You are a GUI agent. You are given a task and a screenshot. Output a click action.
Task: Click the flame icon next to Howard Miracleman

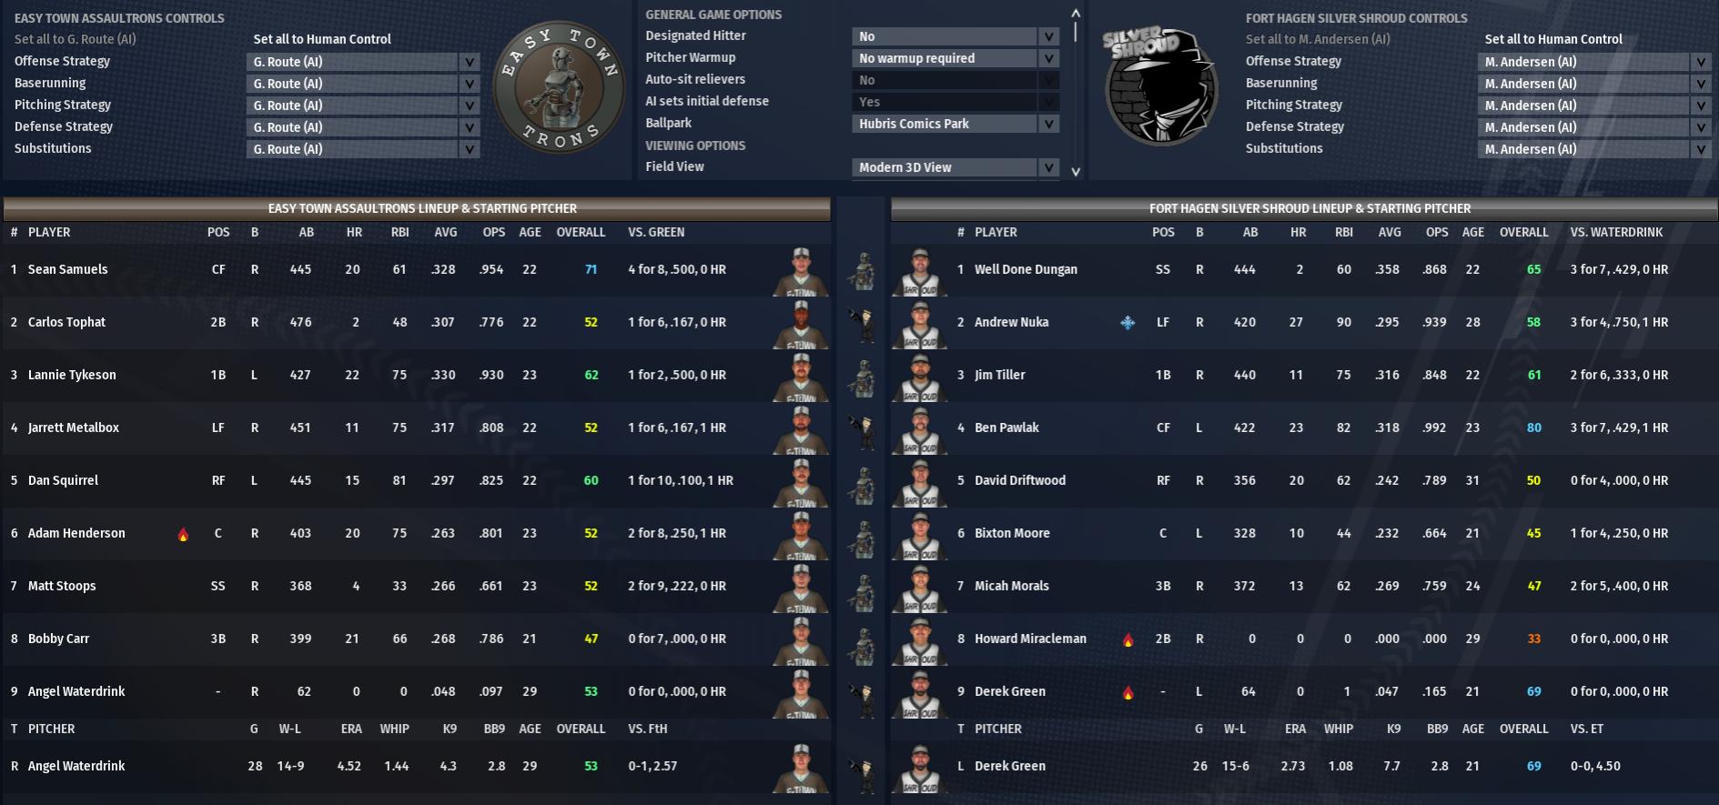click(x=1128, y=639)
